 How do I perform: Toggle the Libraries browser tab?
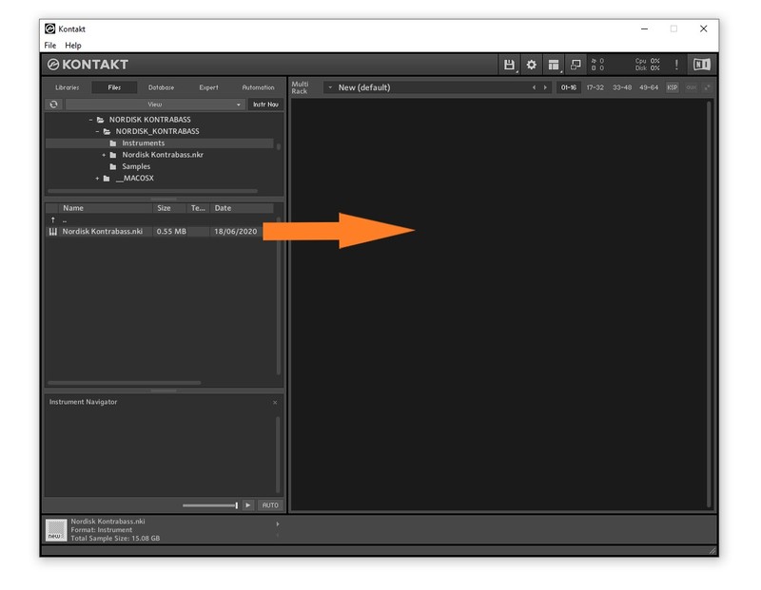coord(67,87)
